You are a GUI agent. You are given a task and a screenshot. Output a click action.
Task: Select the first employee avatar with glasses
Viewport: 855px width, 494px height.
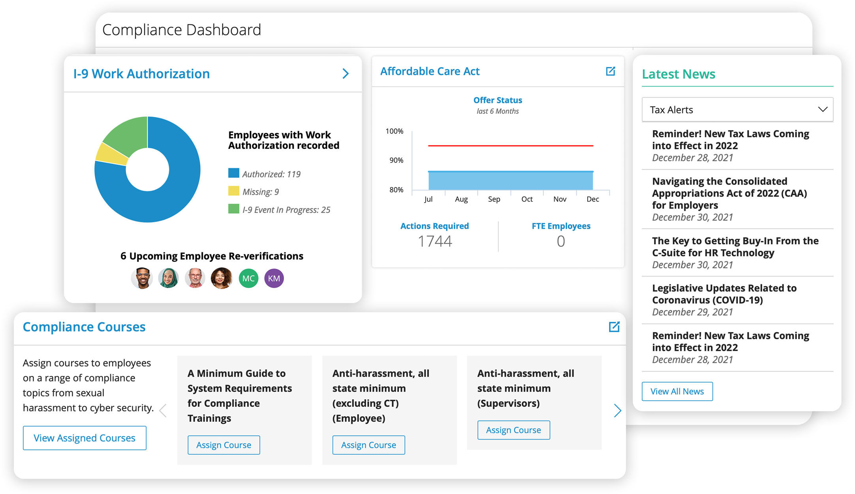click(x=142, y=278)
